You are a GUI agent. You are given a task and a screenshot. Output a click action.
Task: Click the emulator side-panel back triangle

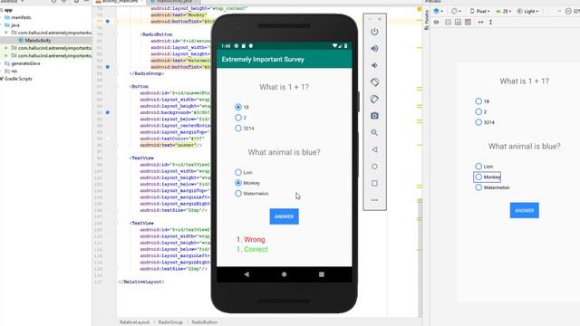click(374, 149)
